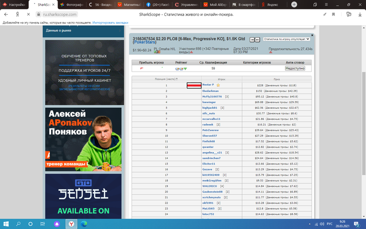
Task: Open the browser main menu (hamburger)
Action: [326, 4]
